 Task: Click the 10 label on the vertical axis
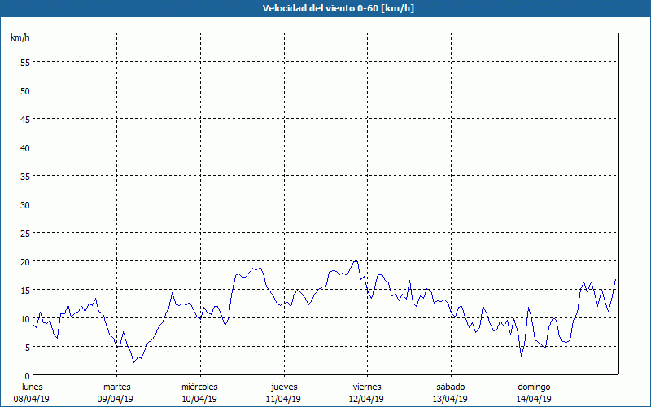pos(24,318)
